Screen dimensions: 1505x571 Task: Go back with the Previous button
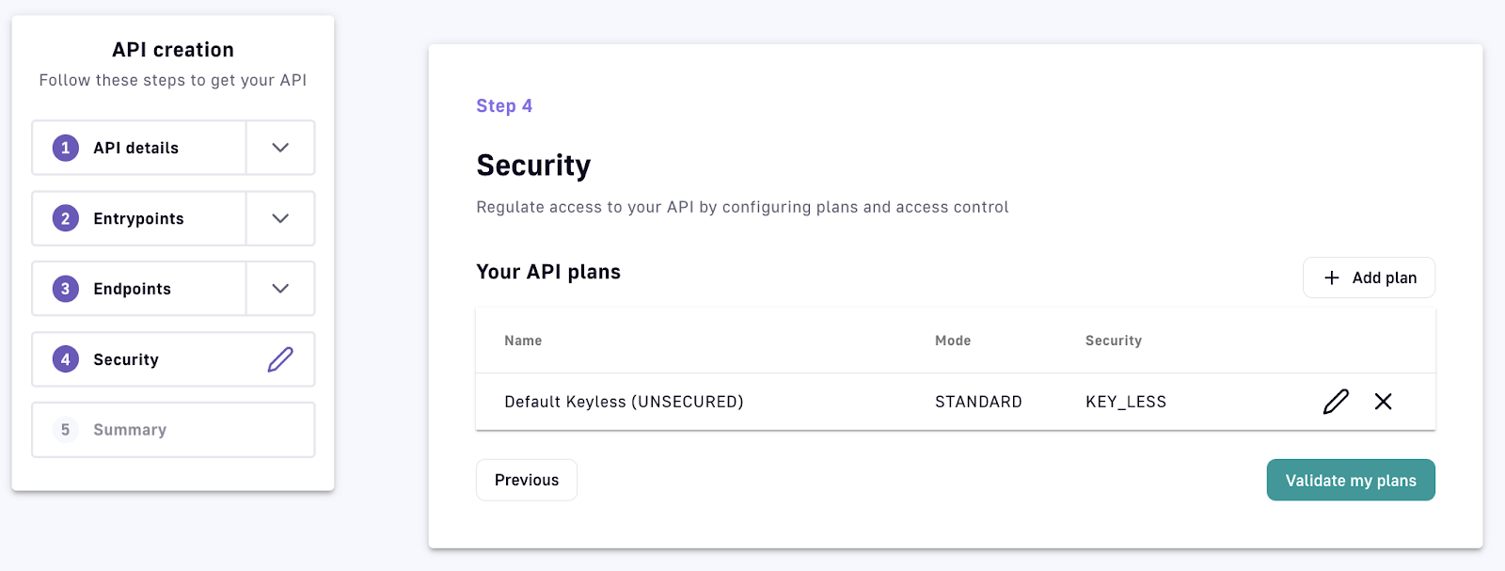tap(527, 480)
